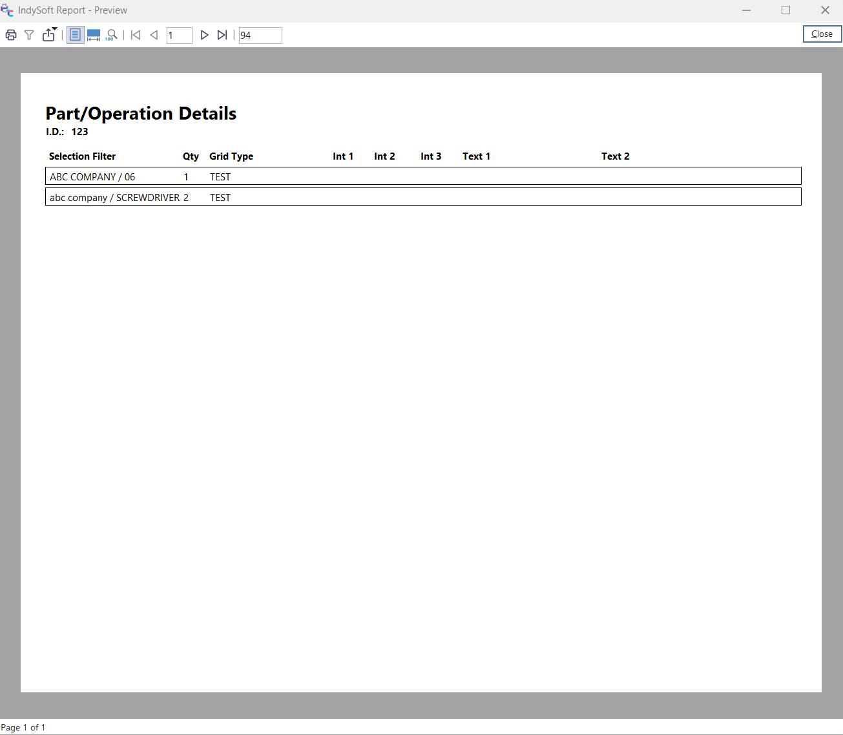Viewport: 843px width, 735px height.
Task: Set zoom to 100 percent
Action: tap(112, 35)
